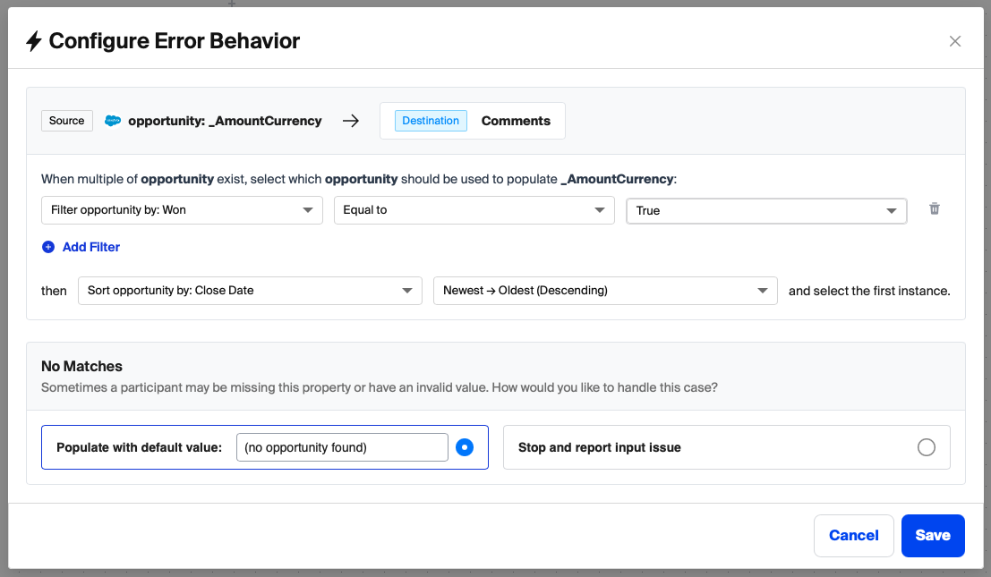
Task: Delete the Won filter with trash icon
Action: (x=935, y=209)
